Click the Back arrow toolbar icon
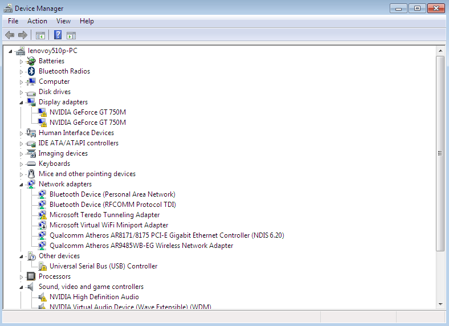Image resolution: width=449 pixels, height=326 pixels. [x=10, y=35]
